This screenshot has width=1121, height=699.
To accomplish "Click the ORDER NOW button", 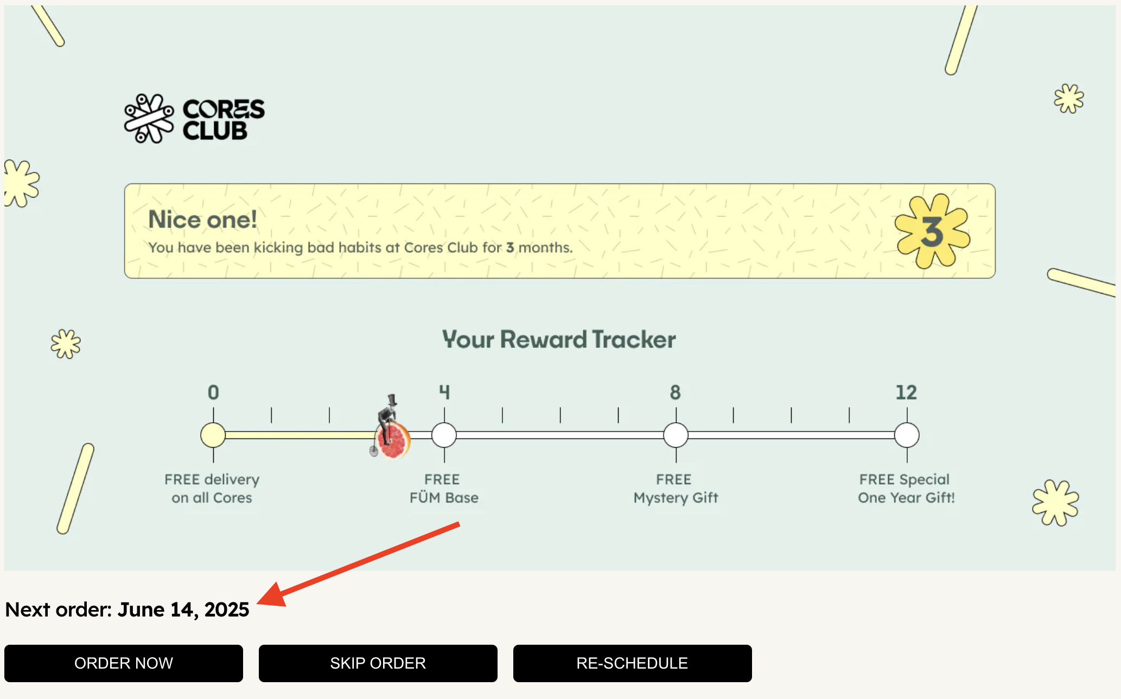I will click(x=124, y=663).
